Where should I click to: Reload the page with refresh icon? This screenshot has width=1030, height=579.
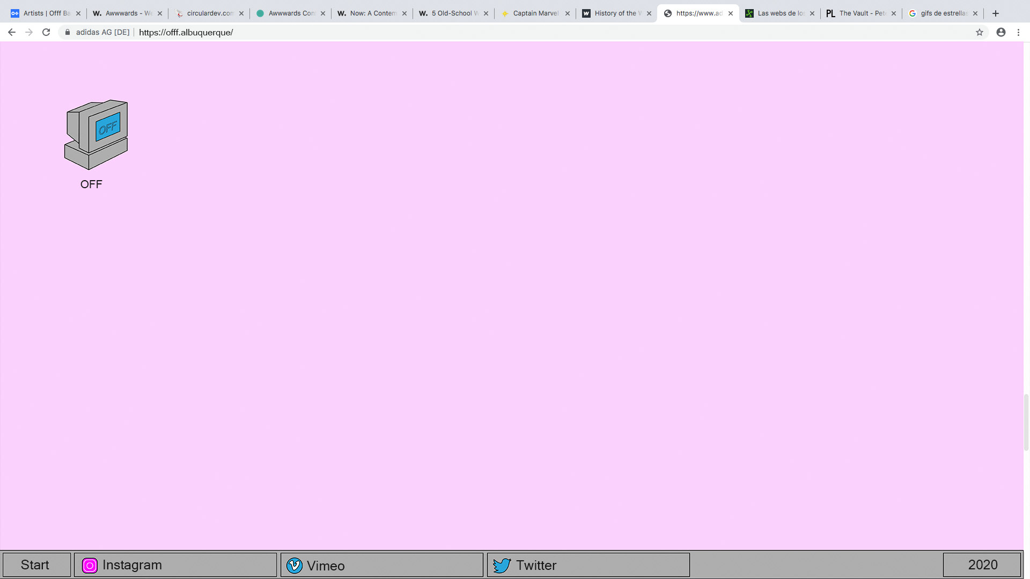[46, 32]
